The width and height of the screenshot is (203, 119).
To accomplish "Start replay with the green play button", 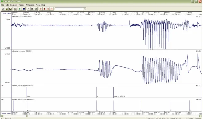I will coord(20,9).
